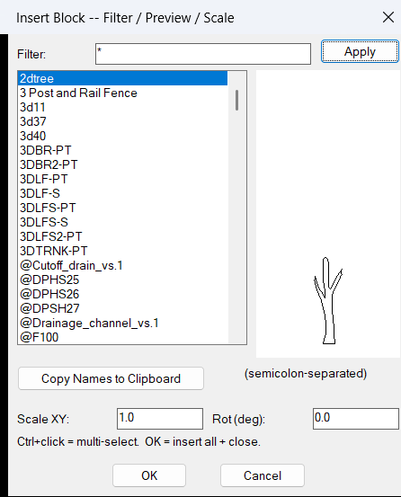Select the @DPHS25 block entry

122,280
